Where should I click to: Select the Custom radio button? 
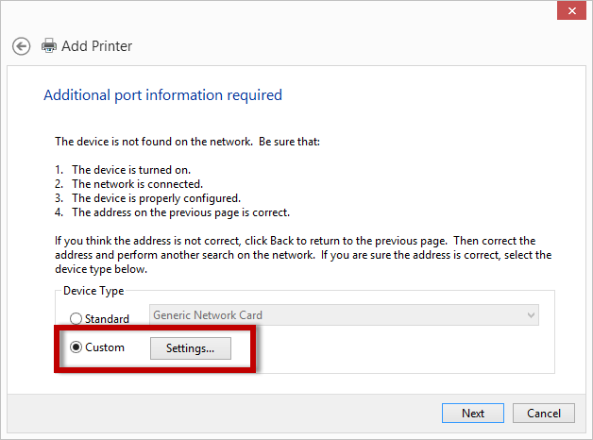76,347
